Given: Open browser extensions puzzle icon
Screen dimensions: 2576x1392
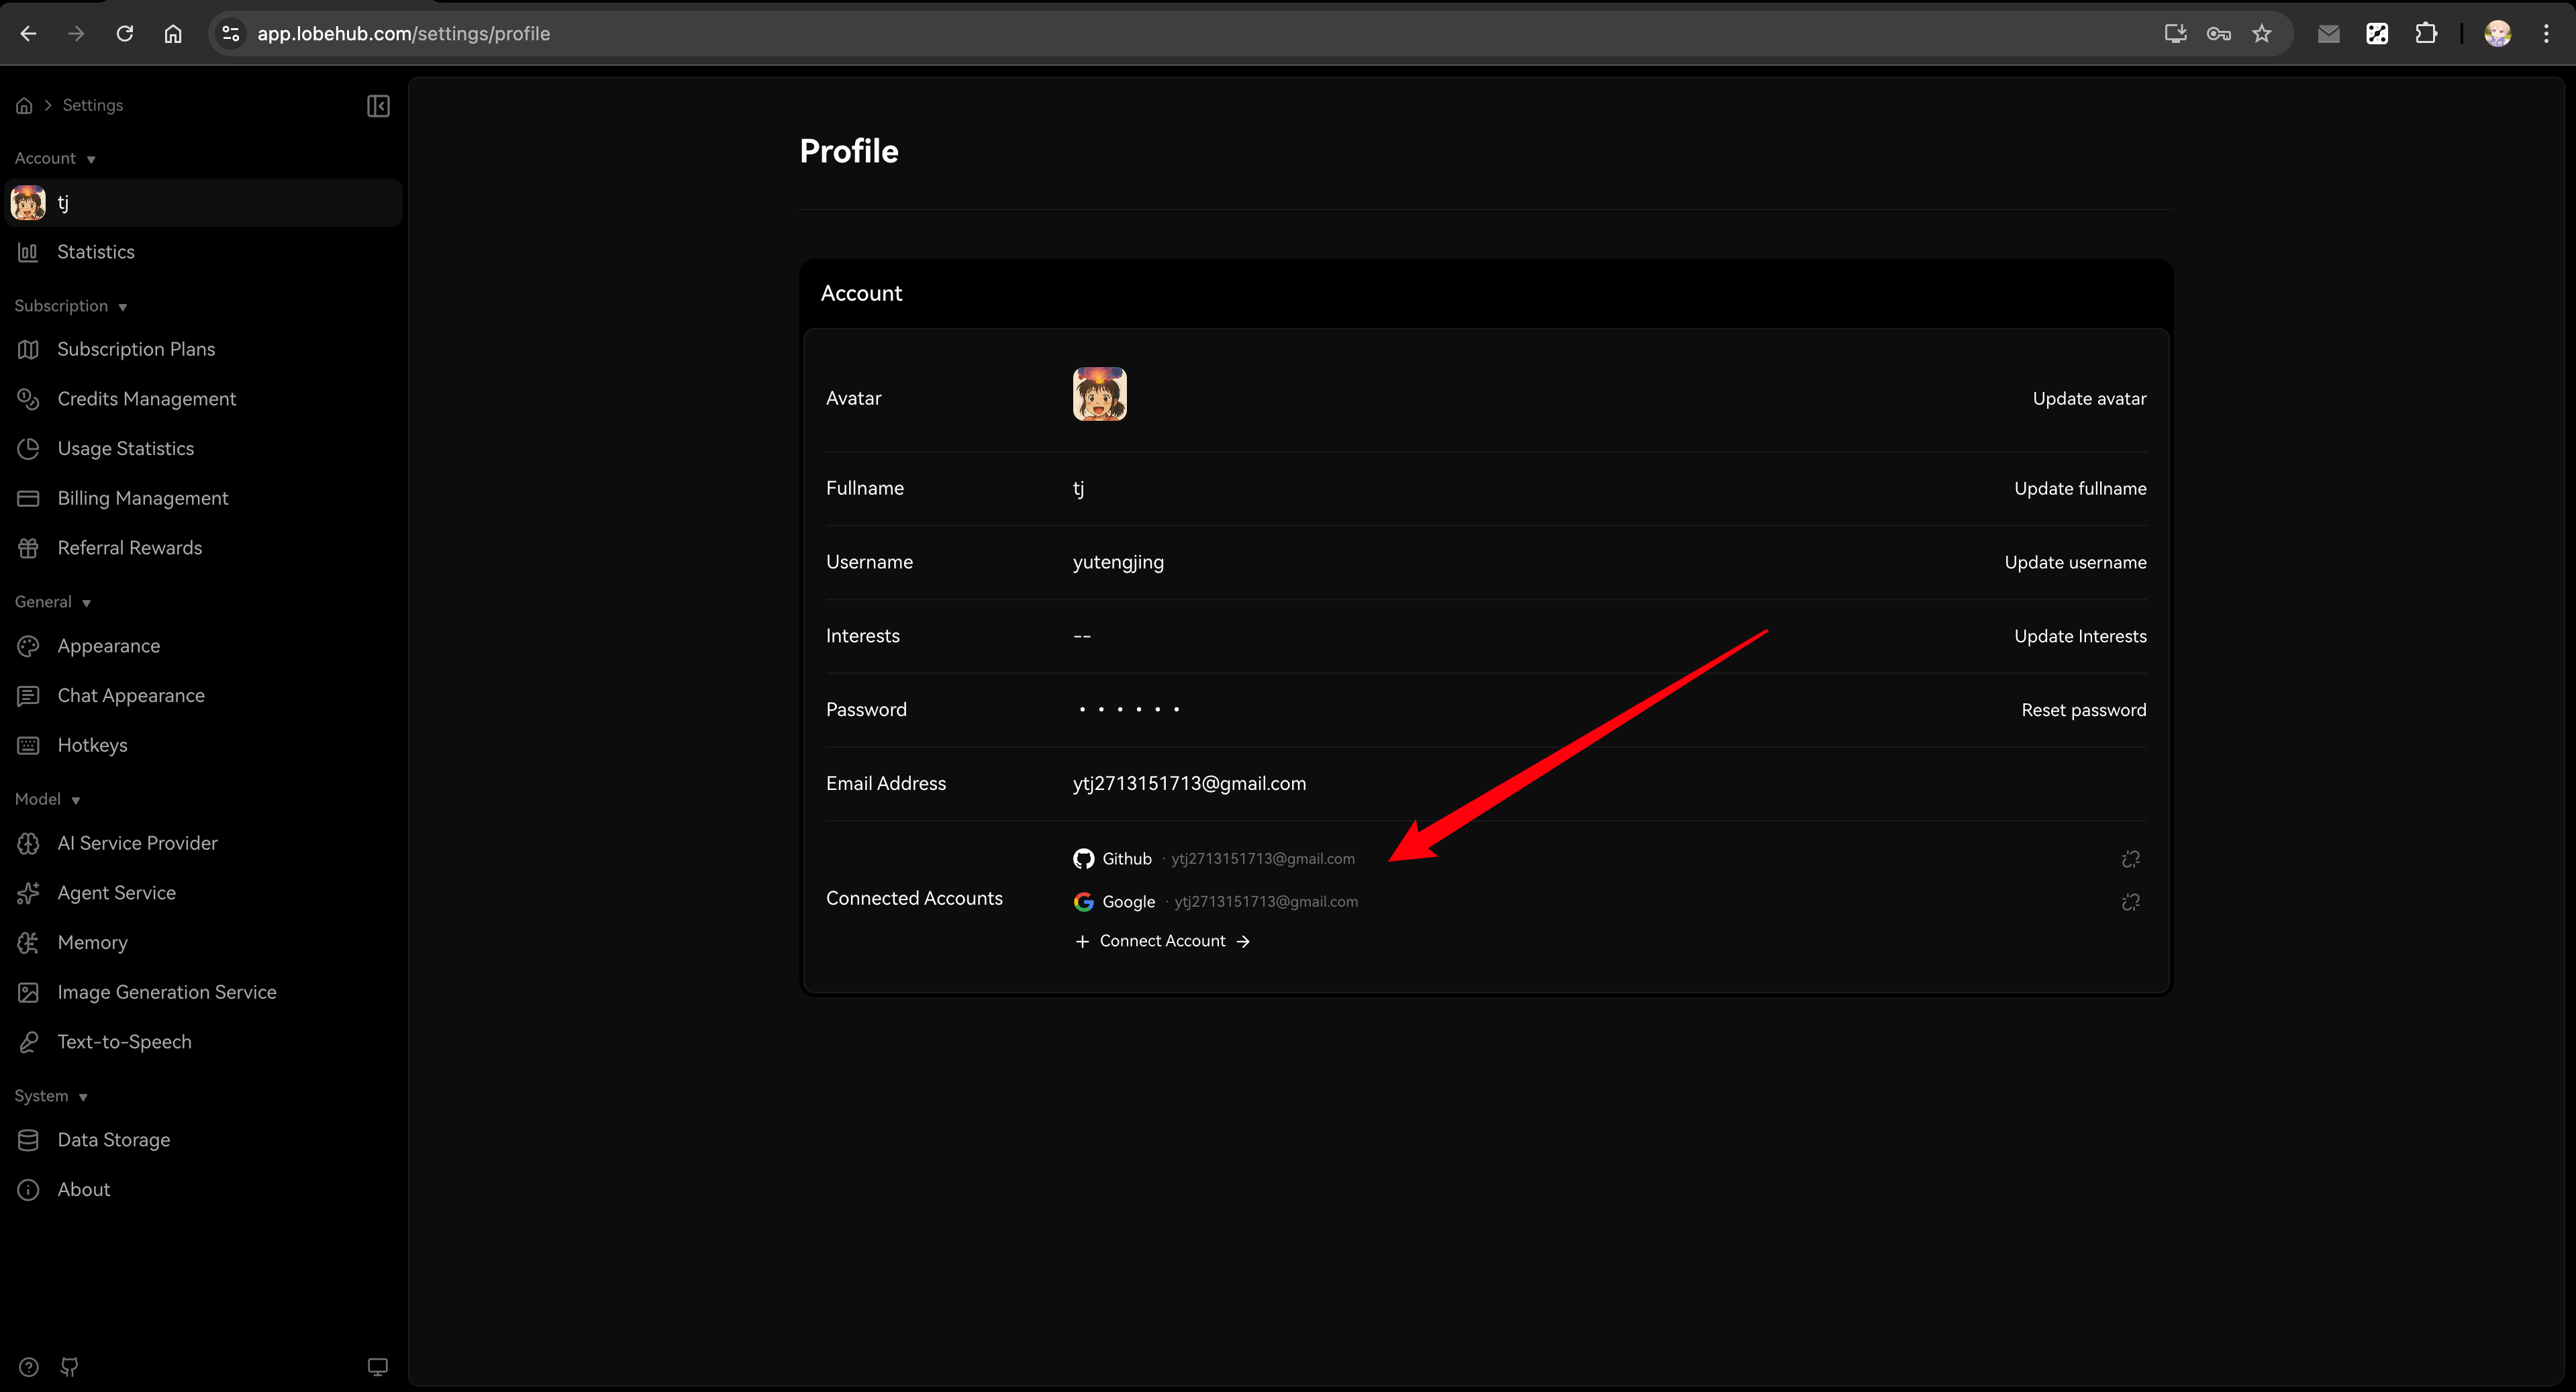Looking at the screenshot, I should pos(2426,34).
